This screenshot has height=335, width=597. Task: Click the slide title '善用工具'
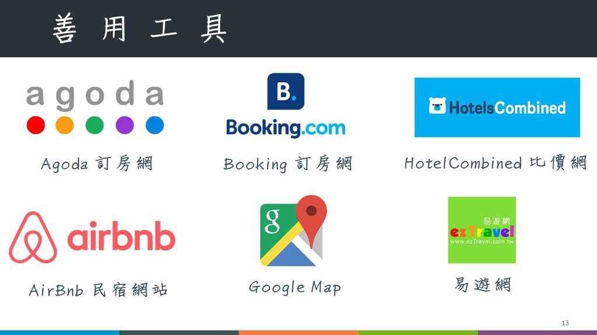pyautogui.click(x=139, y=28)
